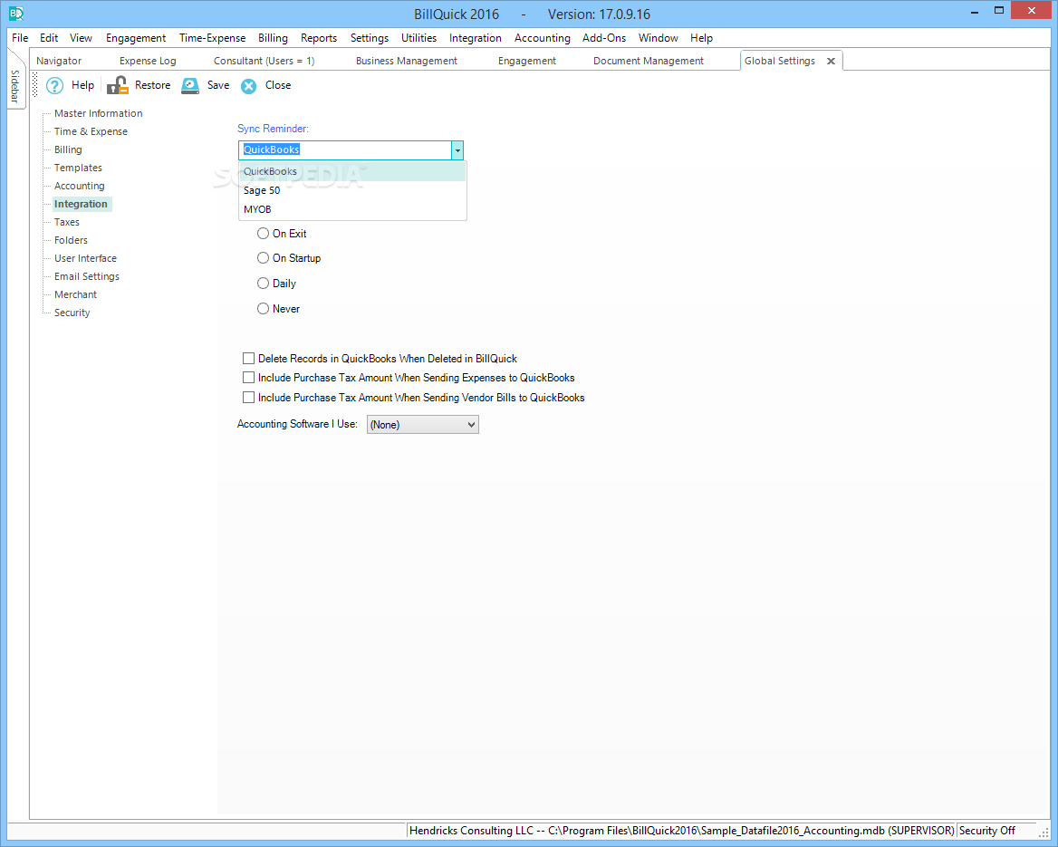Click the toolbar drag handle grip
This screenshot has height=847, width=1058.
point(35,86)
